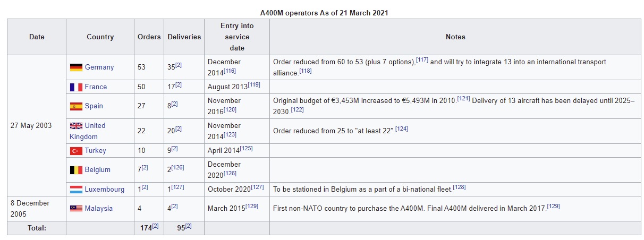Image resolution: width=644 pixels, height=240 pixels.
Task: Open citation 121 in Spain's budget note
Action: (x=464, y=98)
